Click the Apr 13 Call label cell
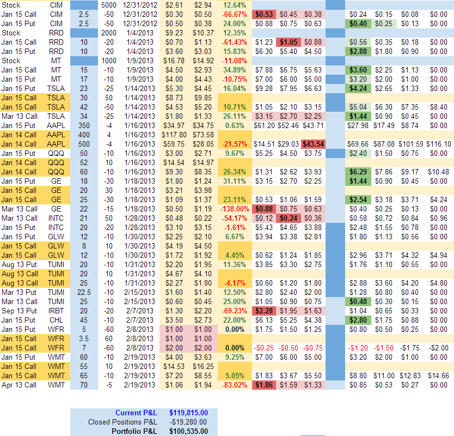The image size is (454, 436). tap(20, 385)
